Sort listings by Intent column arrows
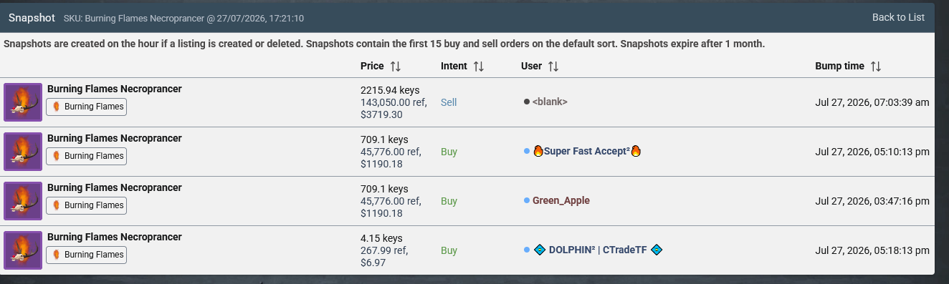The width and height of the screenshot is (949, 284). point(479,66)
